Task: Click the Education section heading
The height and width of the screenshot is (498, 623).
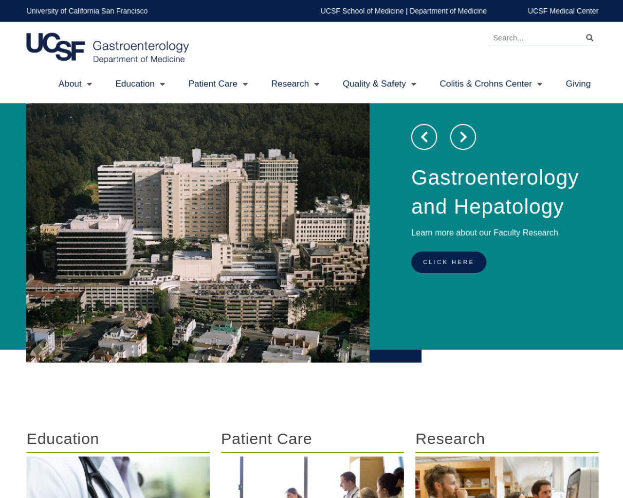Action: [63, 439]
